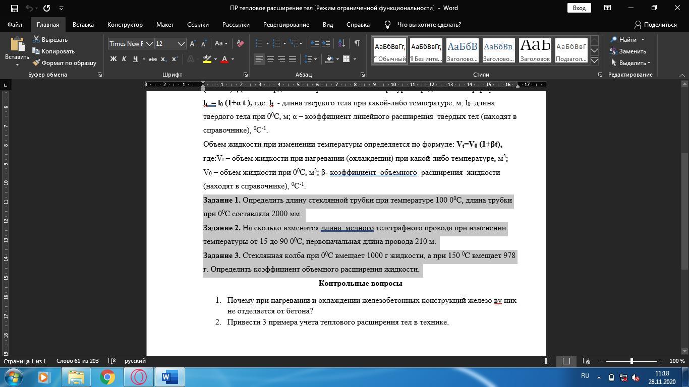Click the Format Painter icon

[x=37, y=63]
